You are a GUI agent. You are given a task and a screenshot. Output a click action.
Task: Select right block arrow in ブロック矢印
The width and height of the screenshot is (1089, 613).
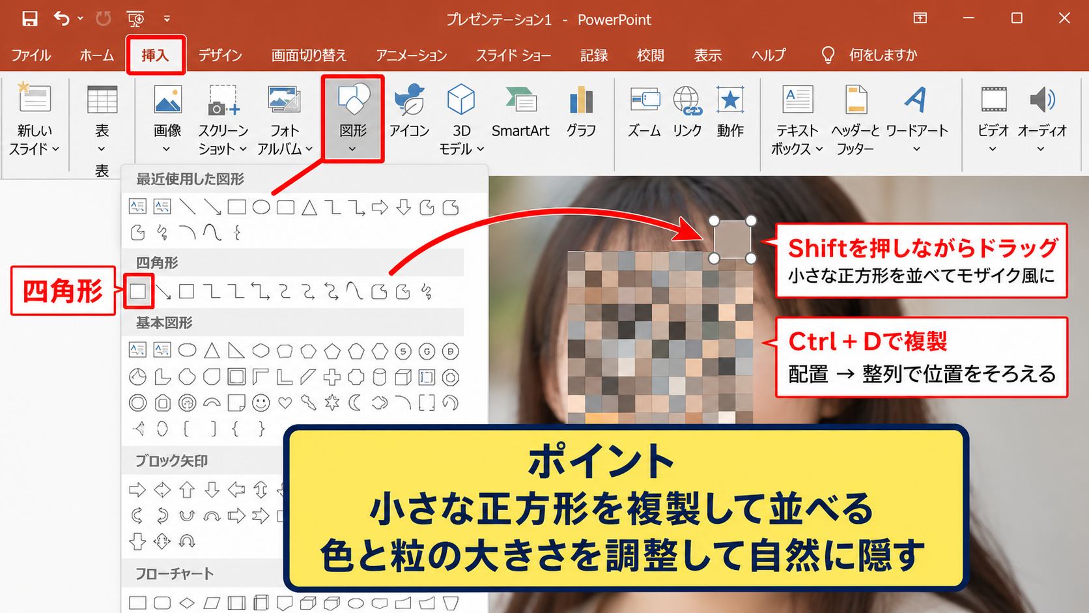[137, 489]
